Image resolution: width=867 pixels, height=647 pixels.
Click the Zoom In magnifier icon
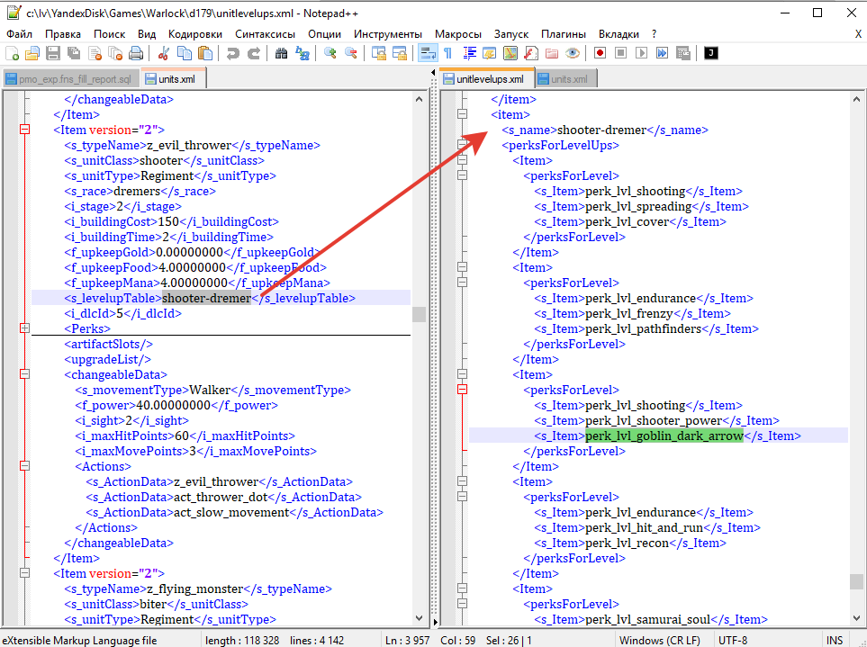click(x=330, y=53)
